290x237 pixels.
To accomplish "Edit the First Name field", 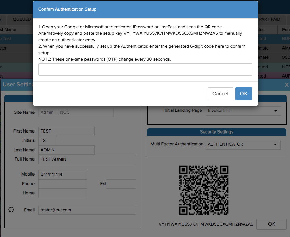I will coord(66,131).
